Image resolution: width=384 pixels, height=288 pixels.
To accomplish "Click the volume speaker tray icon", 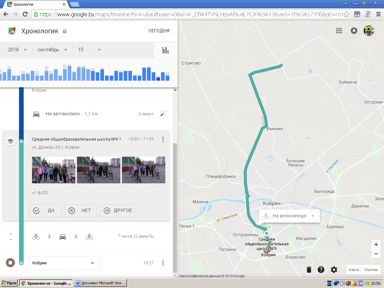I will tap(342, 283).
